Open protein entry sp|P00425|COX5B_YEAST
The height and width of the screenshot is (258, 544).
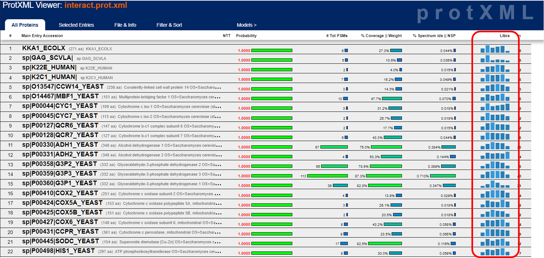tap(62, 212)
